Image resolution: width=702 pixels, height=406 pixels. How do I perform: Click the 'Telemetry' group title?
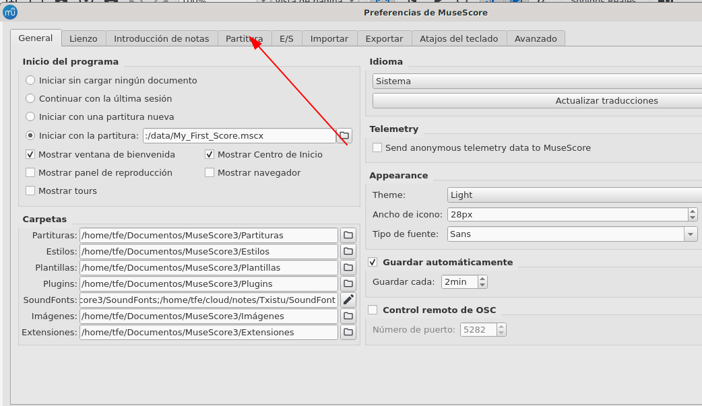point(394,129)
